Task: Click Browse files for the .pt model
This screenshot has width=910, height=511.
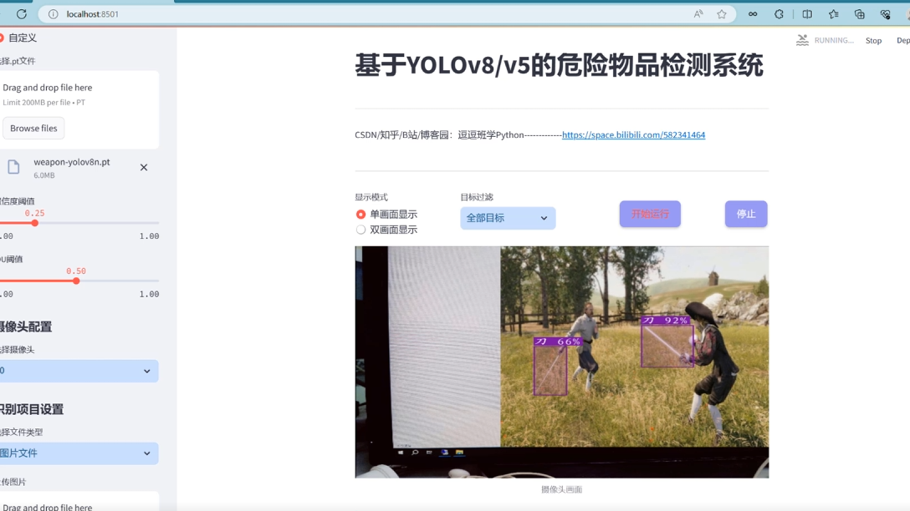Action: pyautogui.click(x=33, y=128)
